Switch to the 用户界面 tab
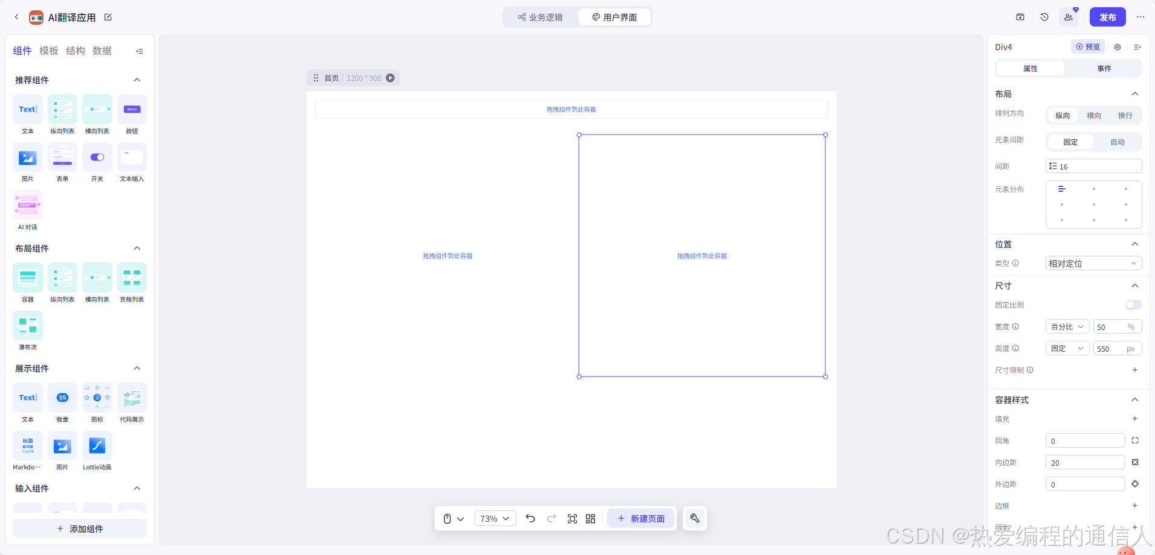1155x555 pixels. (614, 17)
